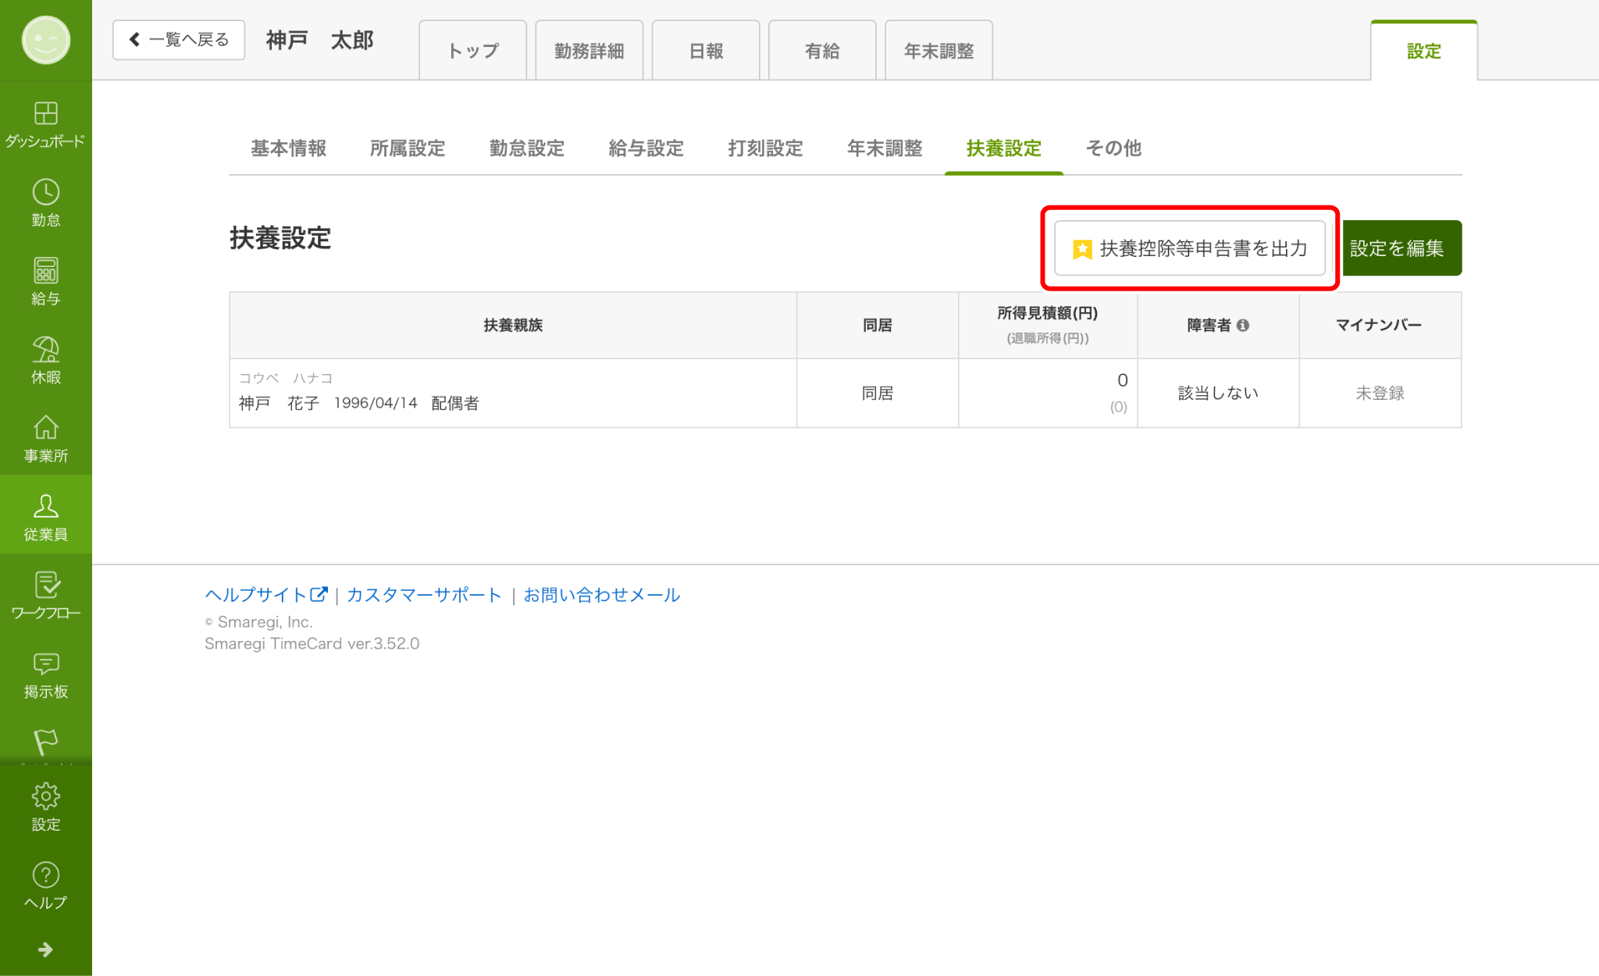
Task: Open the ヘルプサイト link
Action: tap(265, 595)
